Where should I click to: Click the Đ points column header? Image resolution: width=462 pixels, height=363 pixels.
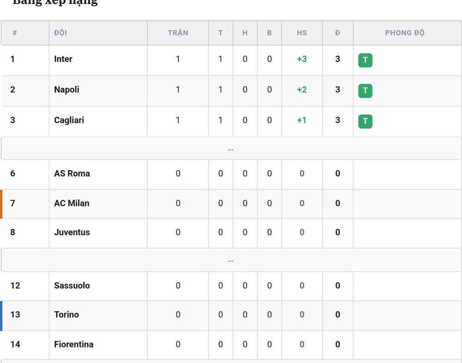click(338, 33)
